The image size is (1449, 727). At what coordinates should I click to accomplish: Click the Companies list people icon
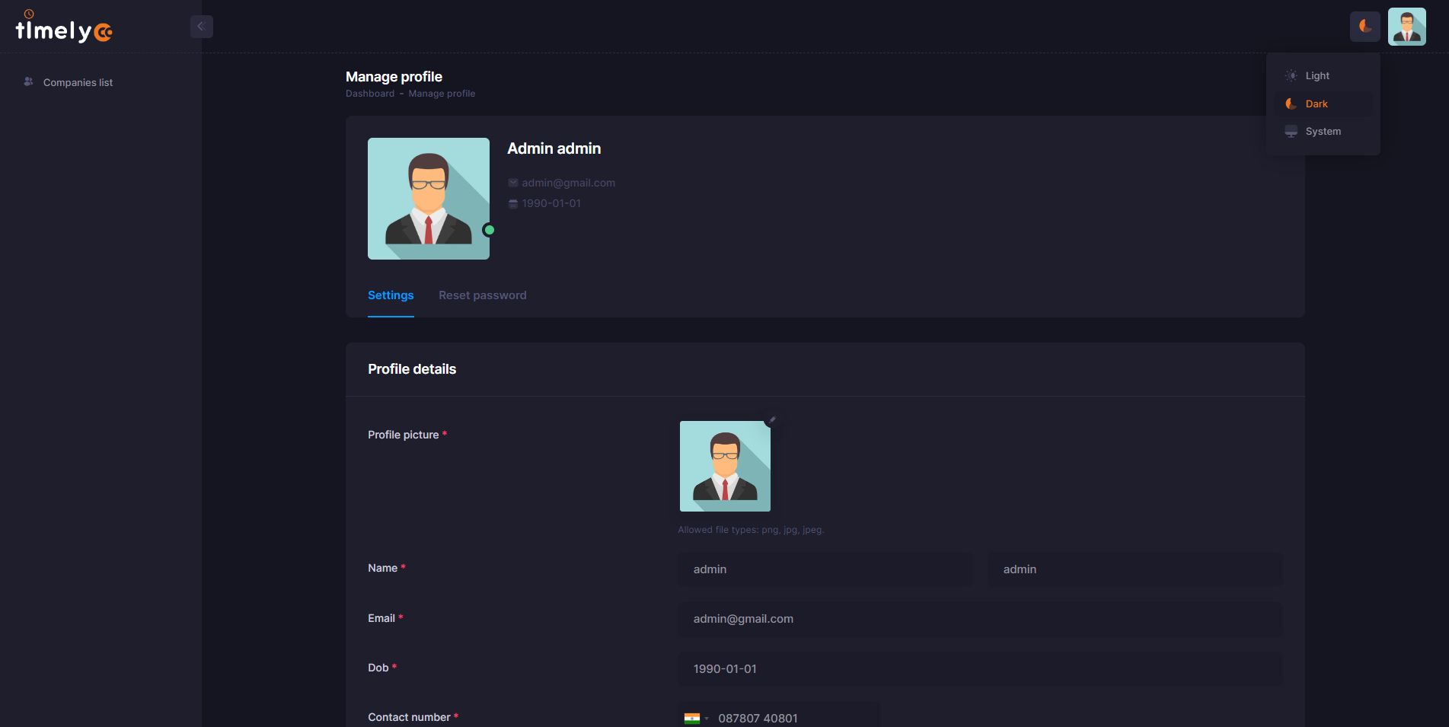28,82
